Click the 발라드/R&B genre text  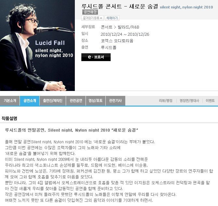pyautogui.click(x=129, y=27)
